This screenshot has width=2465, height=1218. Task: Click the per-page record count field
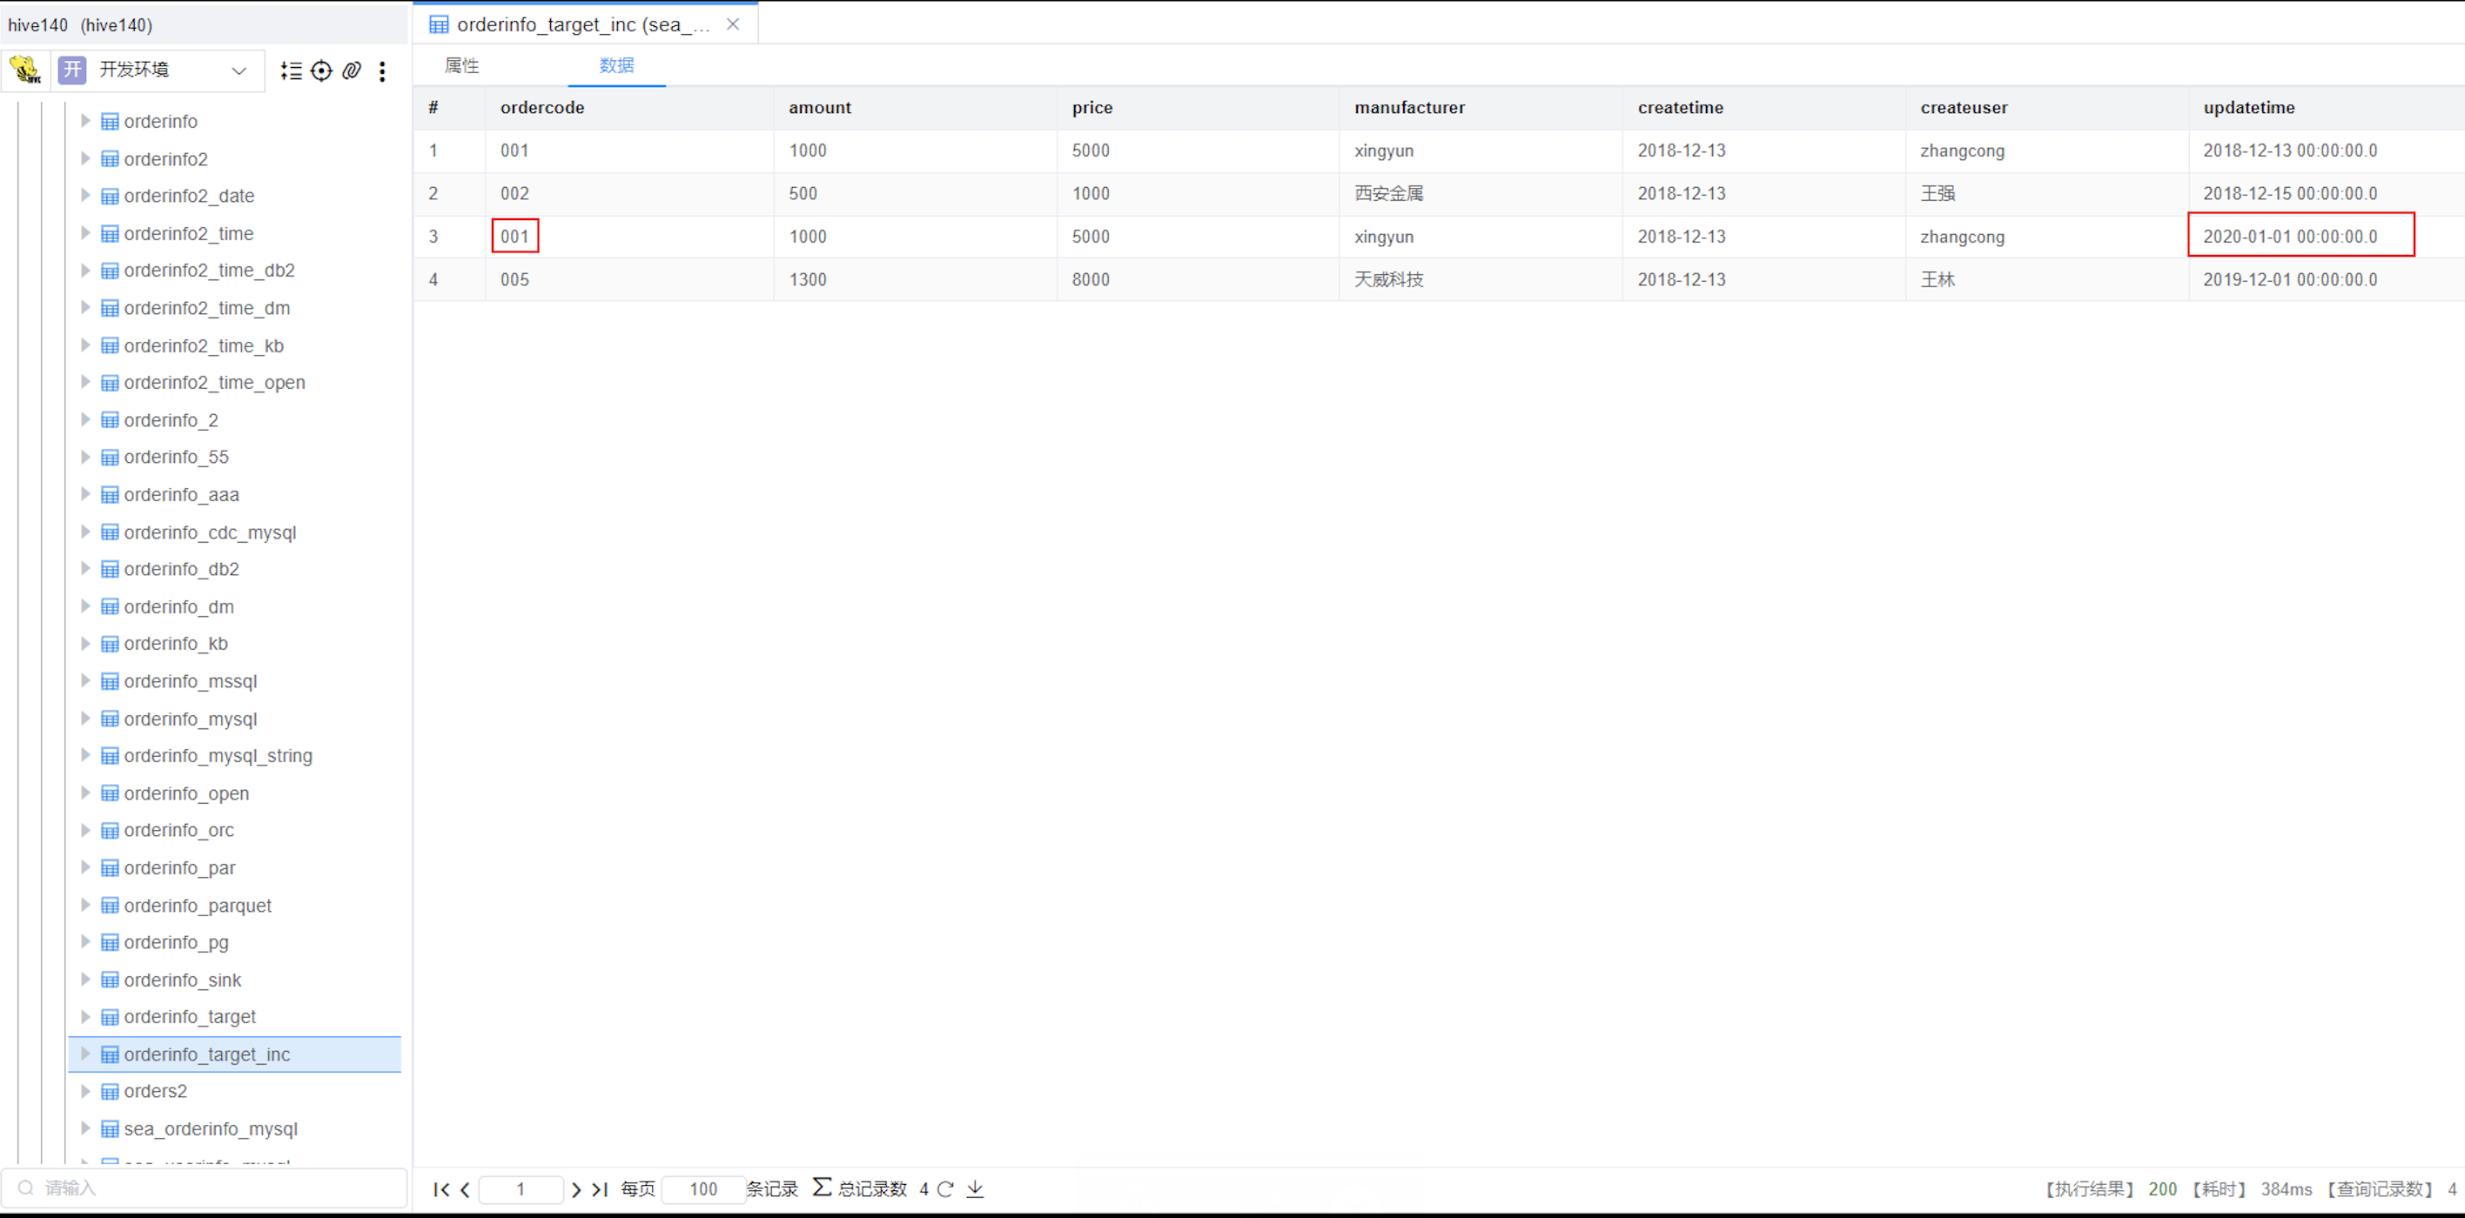(x=703, y=1188)
